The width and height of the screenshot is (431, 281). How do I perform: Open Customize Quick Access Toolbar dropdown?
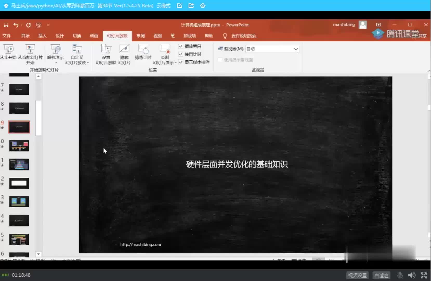click(x=48, y=25)
